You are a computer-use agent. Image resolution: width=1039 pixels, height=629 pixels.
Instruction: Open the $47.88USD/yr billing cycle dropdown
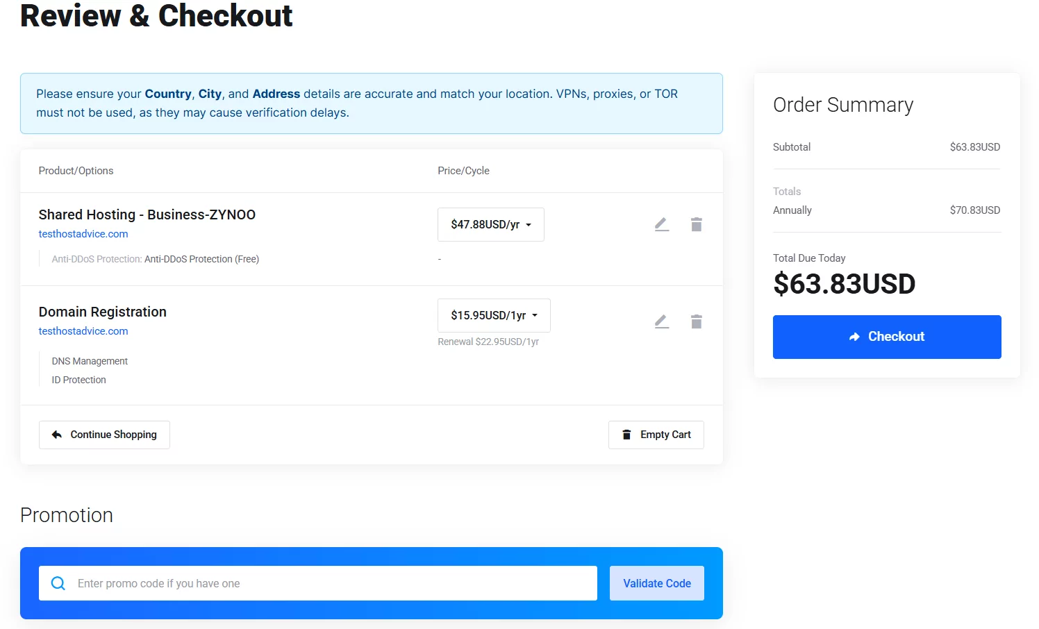pyautogui.click(x=491, y=224)
